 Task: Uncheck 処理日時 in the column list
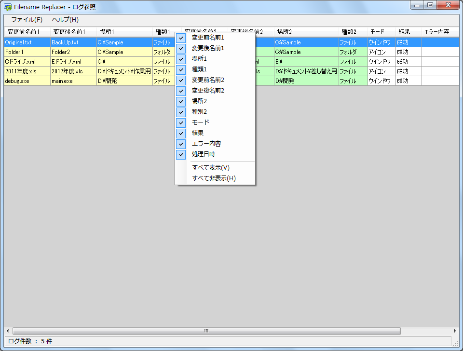pos(203,154)
